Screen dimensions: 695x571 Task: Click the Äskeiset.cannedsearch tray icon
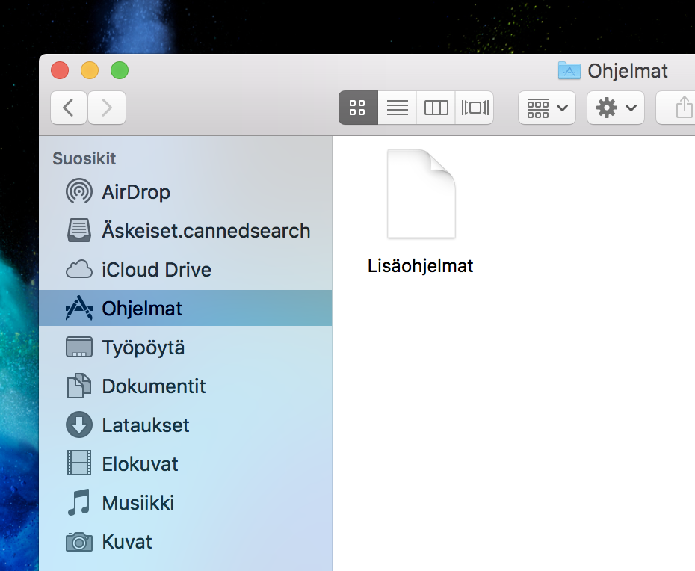tap(79, 230)
